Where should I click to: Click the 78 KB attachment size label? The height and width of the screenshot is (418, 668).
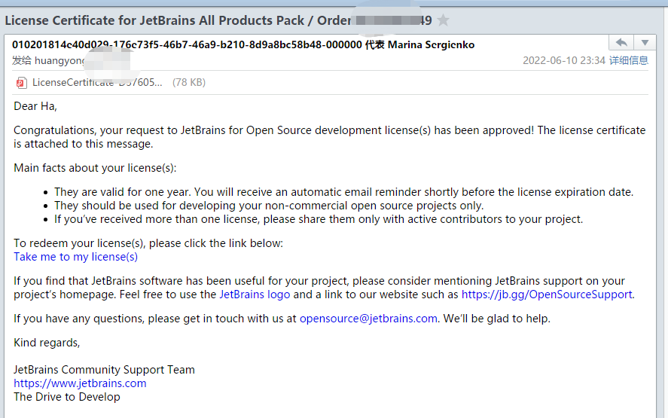pos(188,83)
